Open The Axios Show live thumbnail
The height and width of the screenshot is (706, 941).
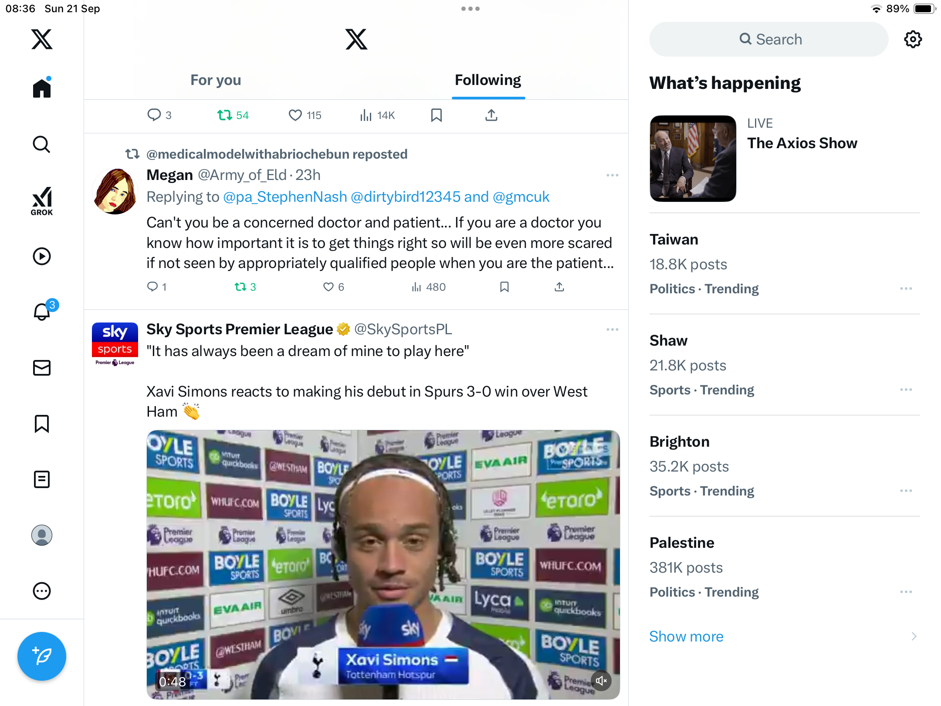(x=693, y=159)
